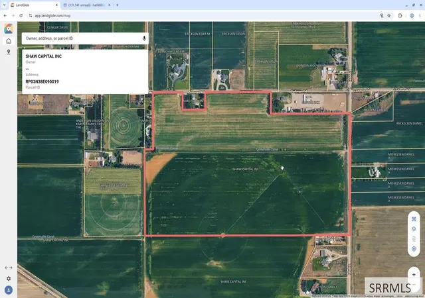Open the browser extensions menu
The image size is (425, 298).
(400, 16)
